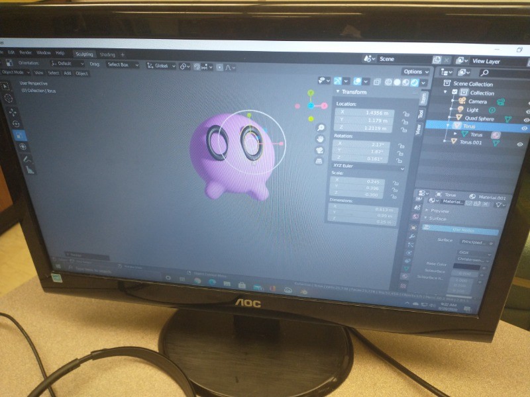Click the red X axis on navigation gizmo

point(324,106)
